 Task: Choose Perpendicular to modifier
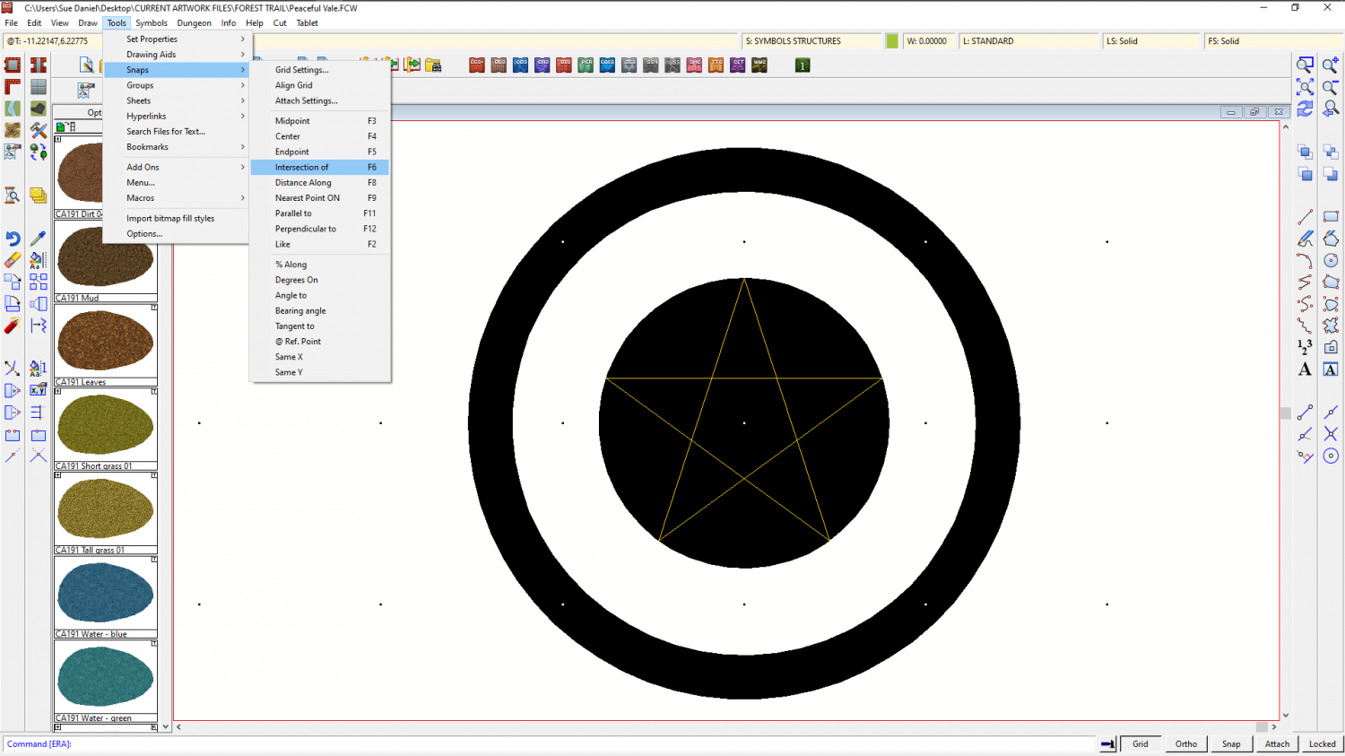pos(320,229)
